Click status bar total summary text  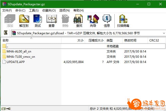pyautogui.click(x=122, y=108)
